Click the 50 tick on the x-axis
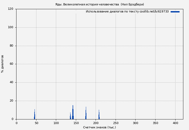 pos(36,123)
